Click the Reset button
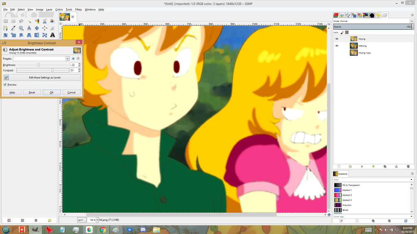The height and width of the screenshot is (234, 417). [x=32, y=93]
